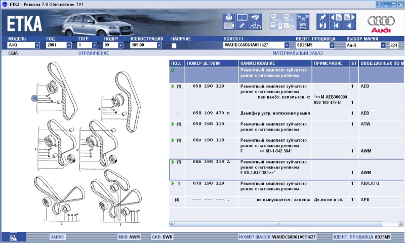The width and height of the screenshot is (405, 243).
Task: Click GKB DWR in the status bar
Action: click(x=162, y=237)
